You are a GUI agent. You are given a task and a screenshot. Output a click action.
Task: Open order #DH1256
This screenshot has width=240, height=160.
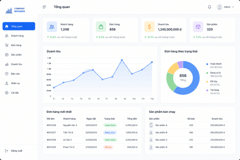[51, 140]
